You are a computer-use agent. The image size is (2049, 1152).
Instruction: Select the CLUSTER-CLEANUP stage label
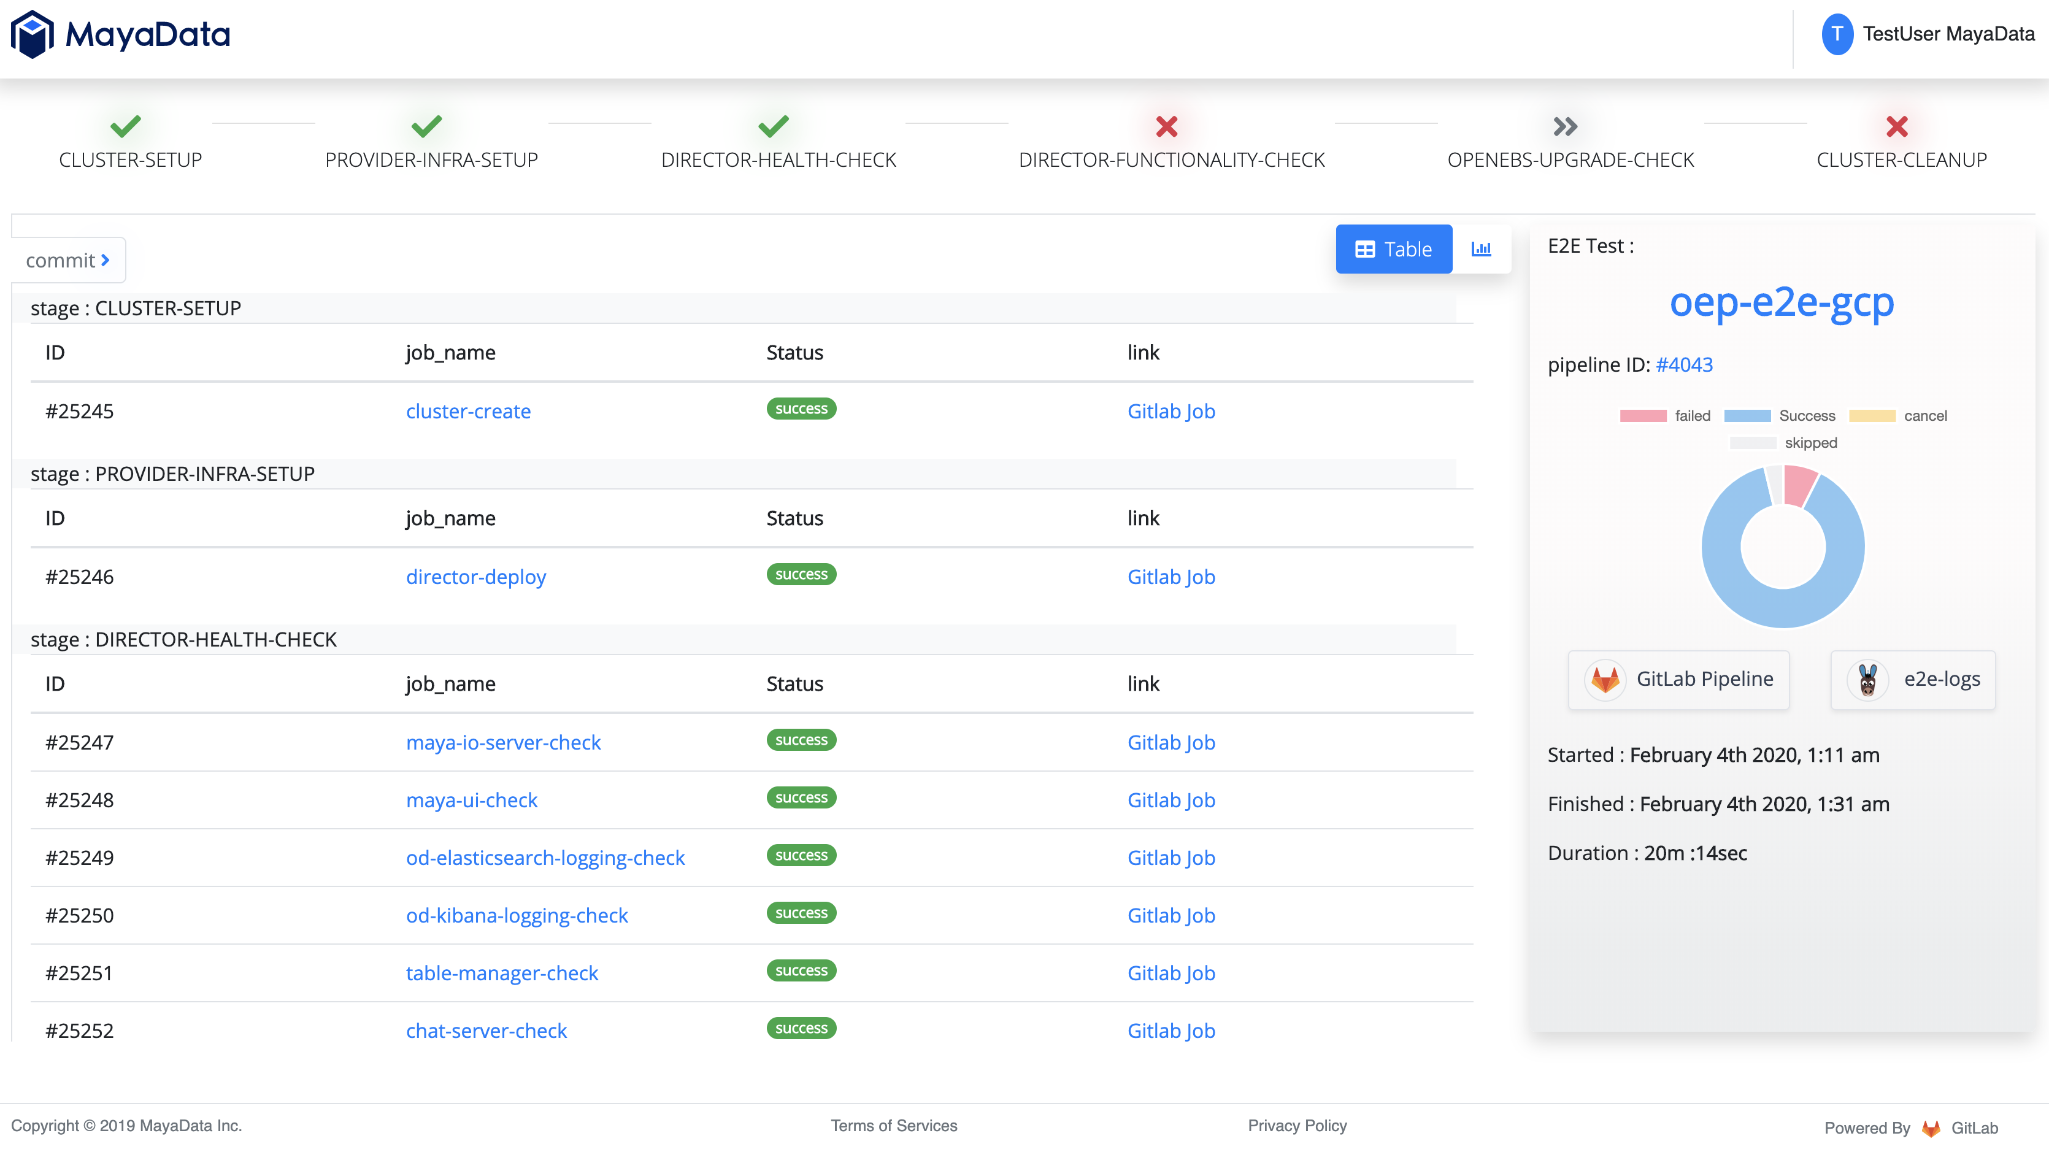[1902, 160]
